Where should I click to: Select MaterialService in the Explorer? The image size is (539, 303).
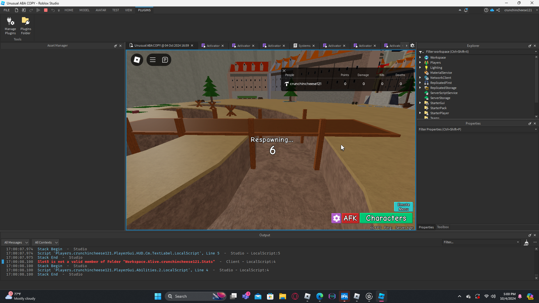(441, 73)
